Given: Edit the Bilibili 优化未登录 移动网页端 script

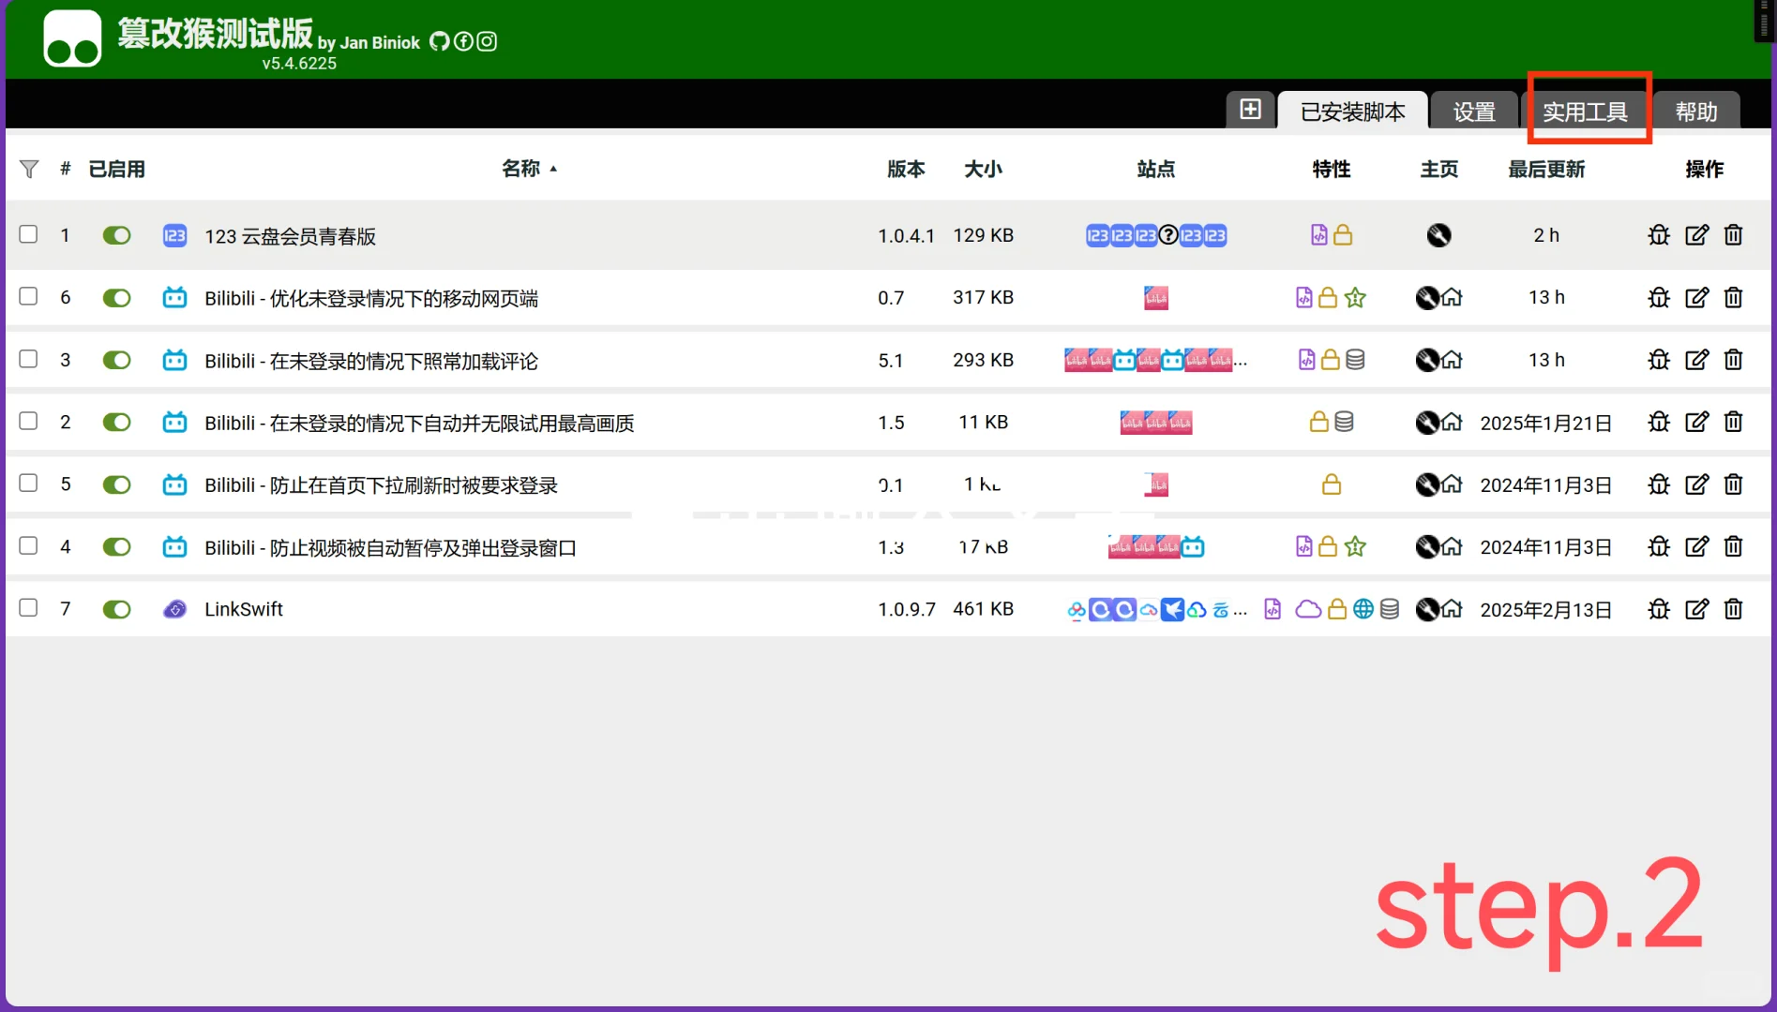Looking at the screenshot, I should tap(1696, 298).
